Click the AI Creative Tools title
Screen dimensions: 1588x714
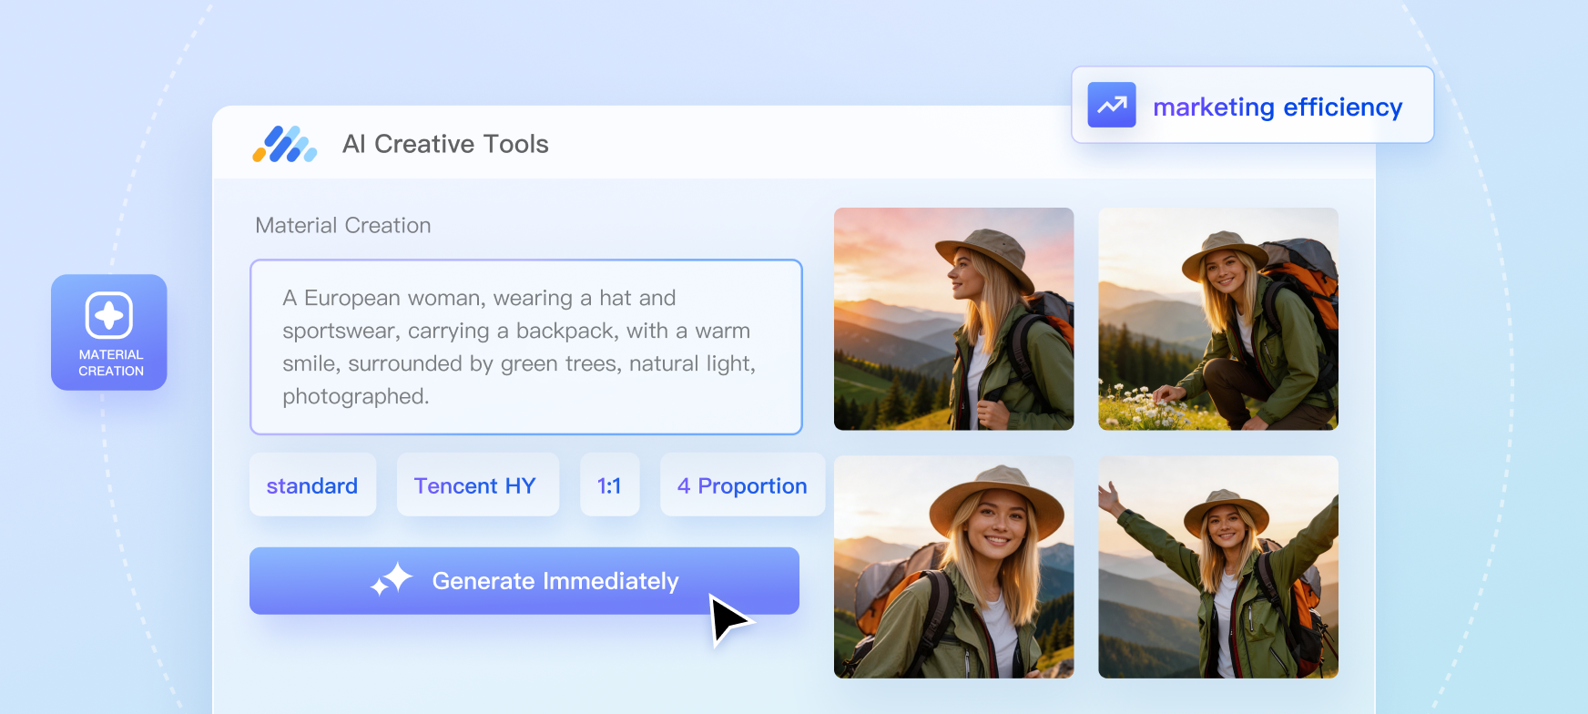(445, 144)
